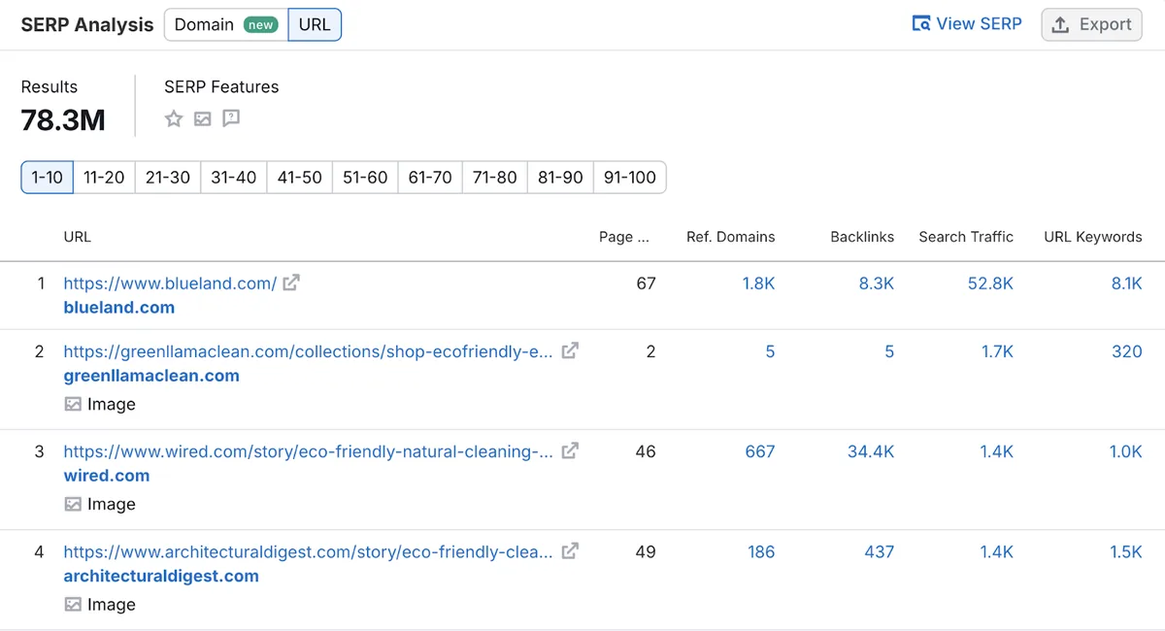Click the wired.com domain link
Viewport: 1165px width, 631px height.
[107, 476]
